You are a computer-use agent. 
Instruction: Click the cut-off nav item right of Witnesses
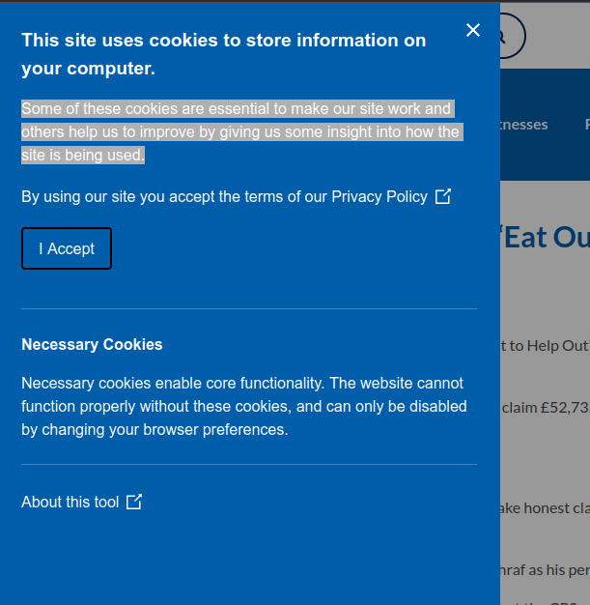(x=587, y=125)
